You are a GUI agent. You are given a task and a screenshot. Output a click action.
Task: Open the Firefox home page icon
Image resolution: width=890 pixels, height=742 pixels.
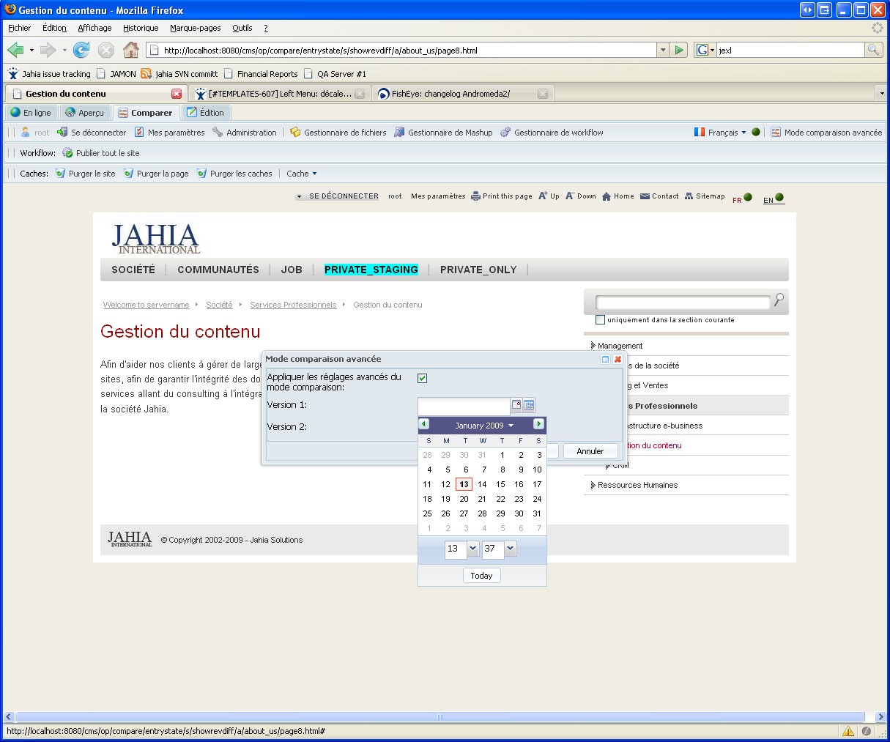[x=131, y=50]
